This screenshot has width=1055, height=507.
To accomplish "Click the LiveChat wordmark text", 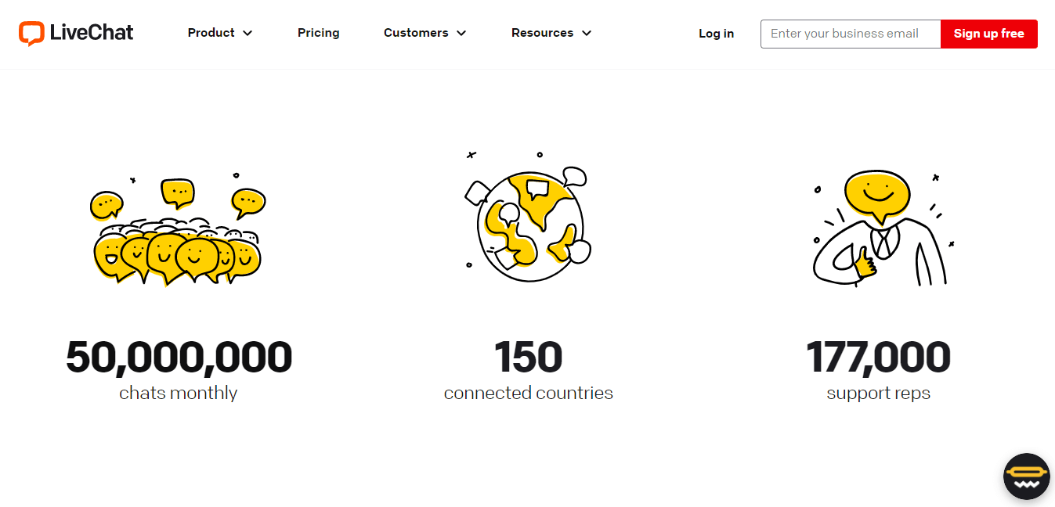I will pyautogui.click(x=92, y=33).
